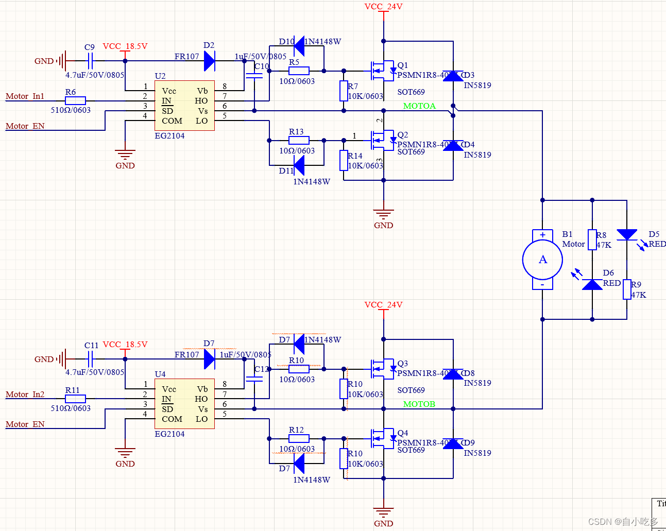Select the U2 EG2104 chip body

tap(184, 106)
